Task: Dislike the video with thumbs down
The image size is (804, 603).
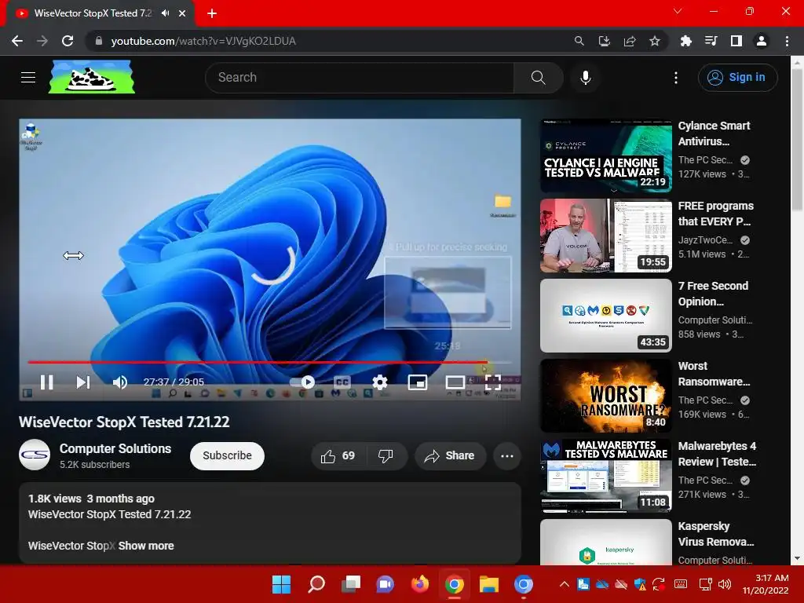Action: point(386,456)
